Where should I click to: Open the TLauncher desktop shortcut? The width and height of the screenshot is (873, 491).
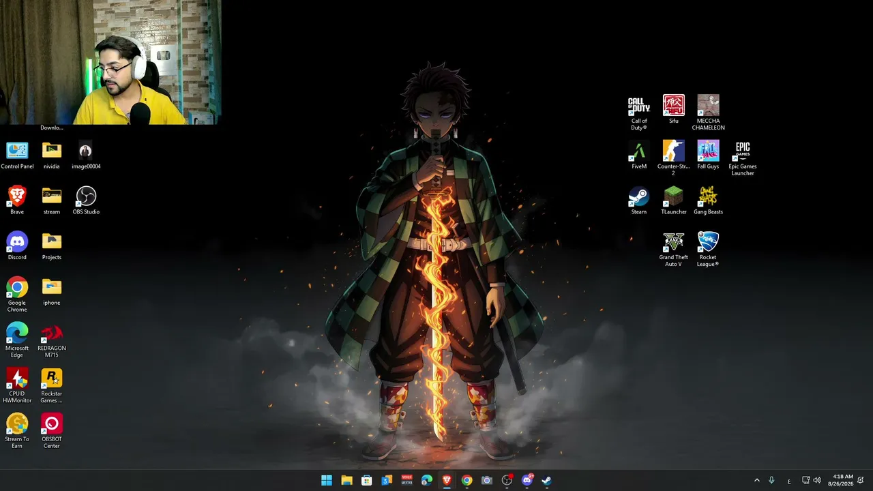674,201
